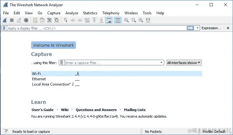Open a capture file toolbar icon

pyautogui.click(x=35, y=20)
